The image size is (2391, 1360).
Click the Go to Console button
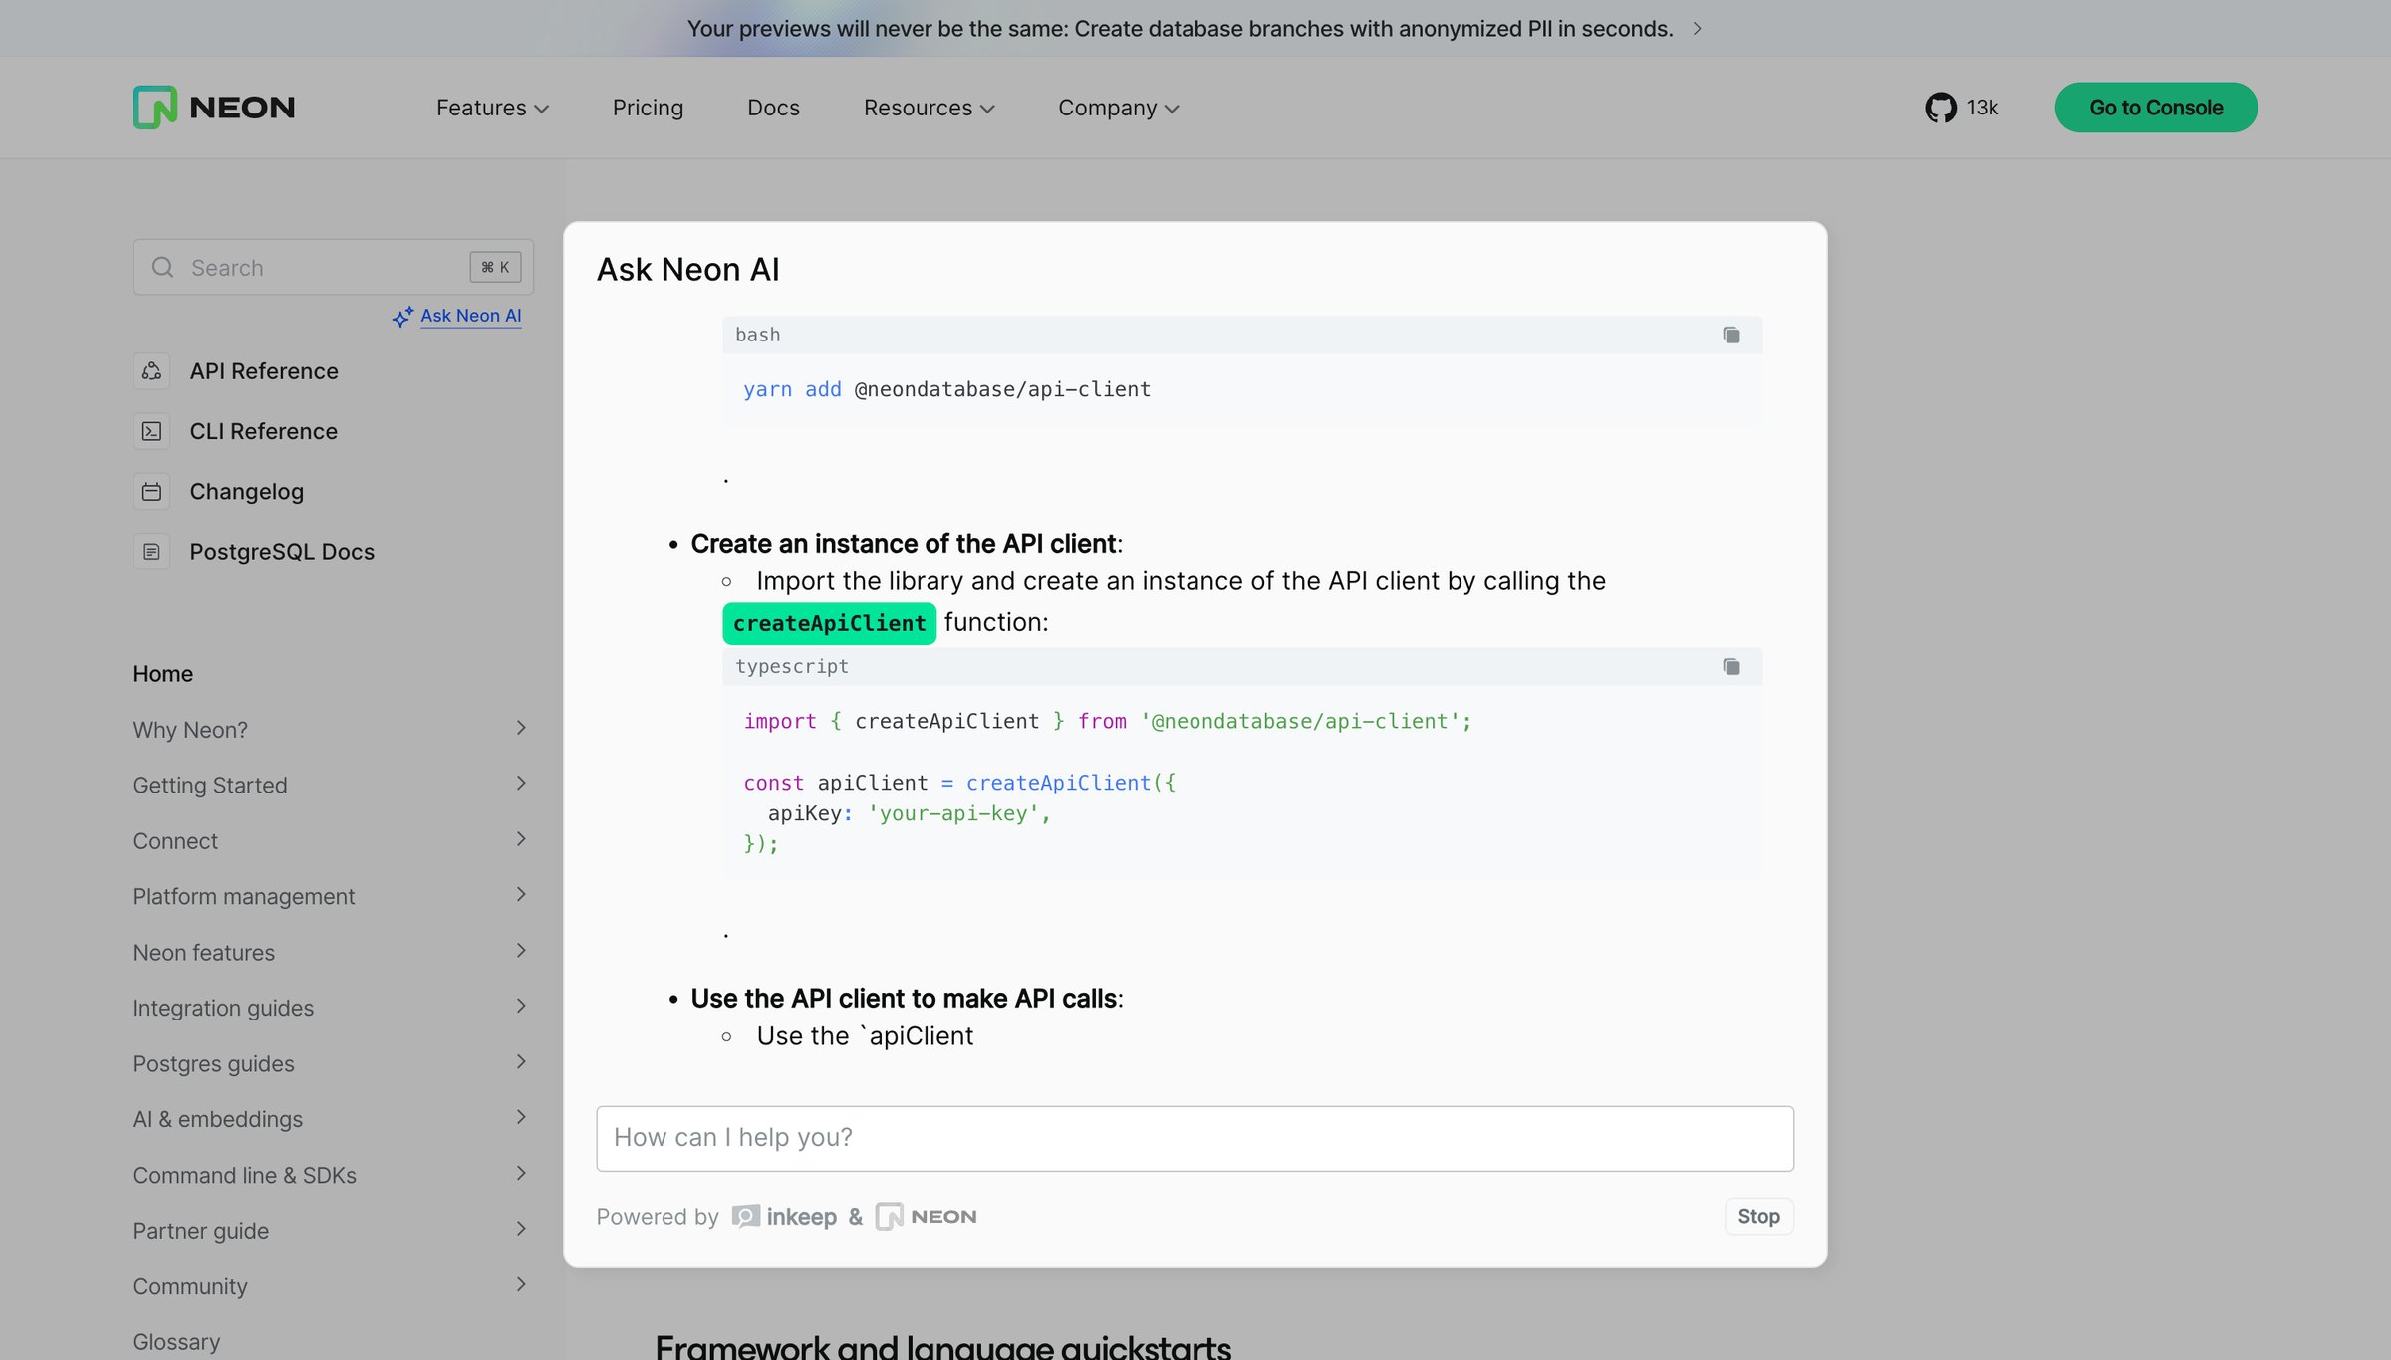2156,108
